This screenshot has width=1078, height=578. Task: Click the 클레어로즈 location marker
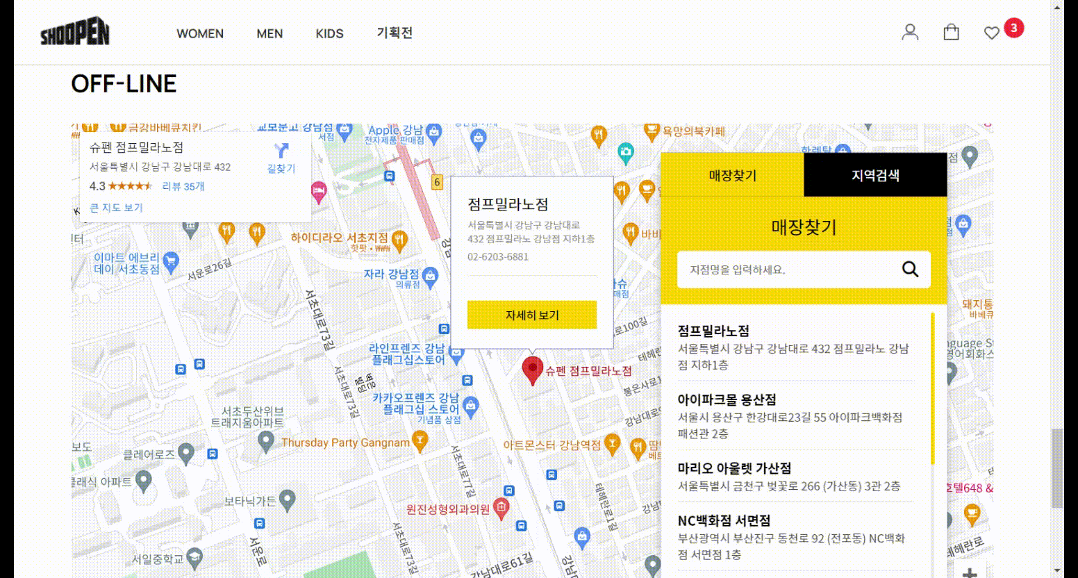(185, 454)
